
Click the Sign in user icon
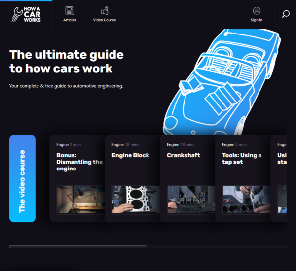point(256,10)
